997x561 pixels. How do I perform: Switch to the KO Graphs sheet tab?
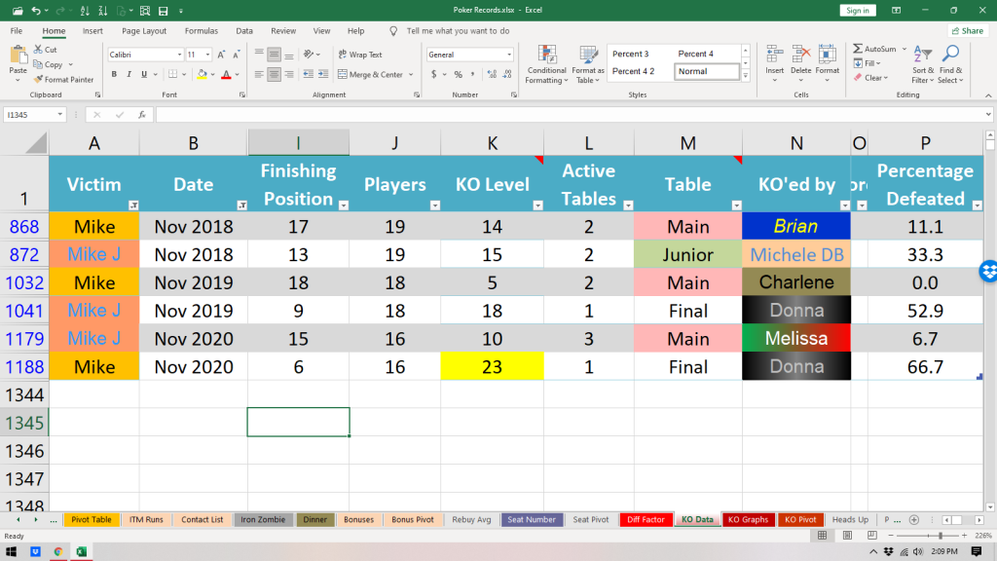point(748,520)
